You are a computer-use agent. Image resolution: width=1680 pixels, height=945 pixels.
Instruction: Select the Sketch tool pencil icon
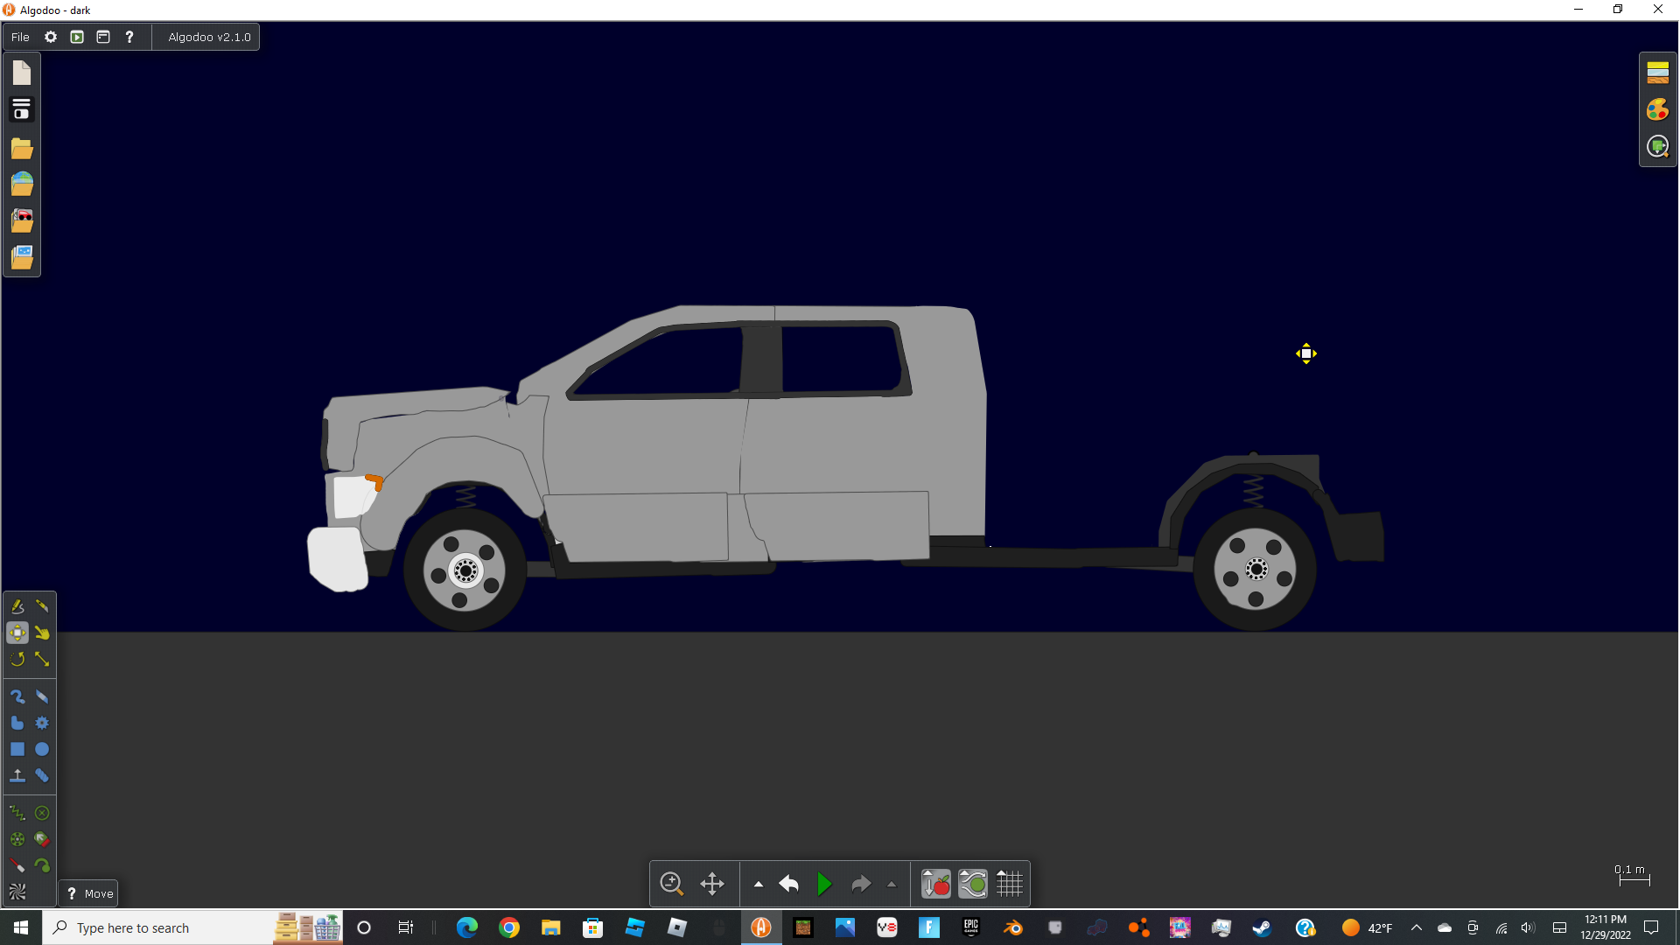click(x=17, y=606)
